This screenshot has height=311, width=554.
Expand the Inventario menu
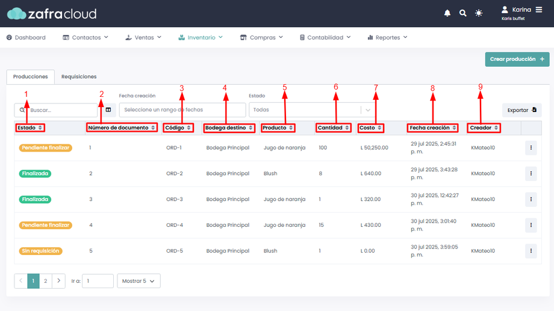(201, 37)
